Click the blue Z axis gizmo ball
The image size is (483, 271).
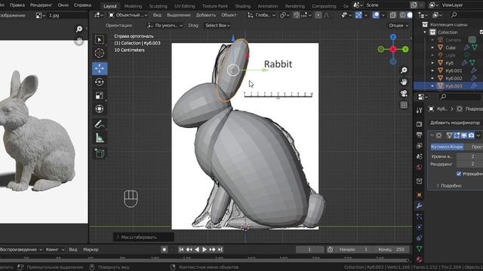[393, 37]
